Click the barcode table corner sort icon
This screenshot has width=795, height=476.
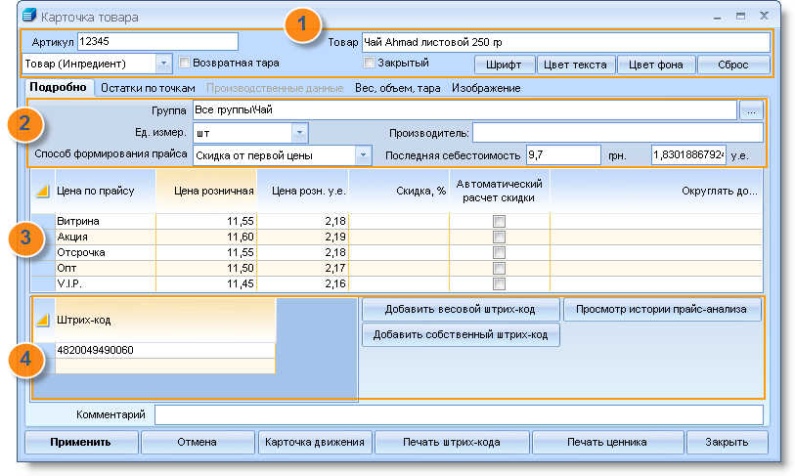pyautogui.click(x=43, y=320)
